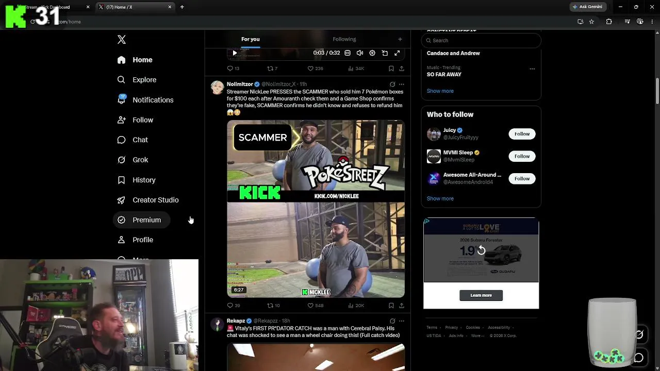
Task: Repost Nolimitzor's post with 10 reposts
Action: click(x=273, y=306)
